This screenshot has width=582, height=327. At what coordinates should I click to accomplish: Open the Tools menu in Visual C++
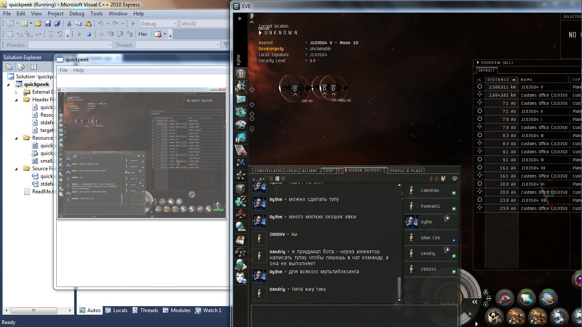pos(96,14)
